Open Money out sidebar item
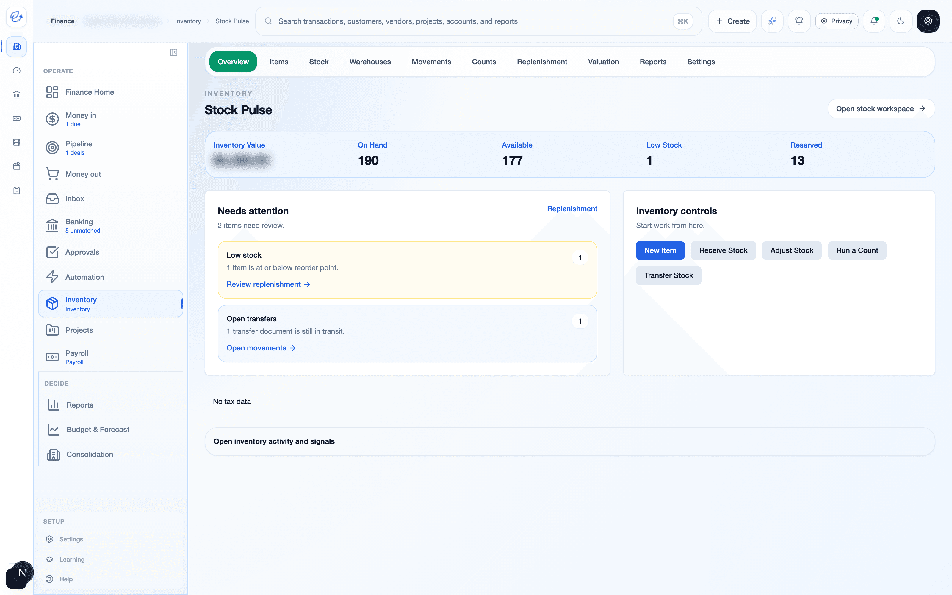This screenshot has width=952, height=595. pos(111,174)
